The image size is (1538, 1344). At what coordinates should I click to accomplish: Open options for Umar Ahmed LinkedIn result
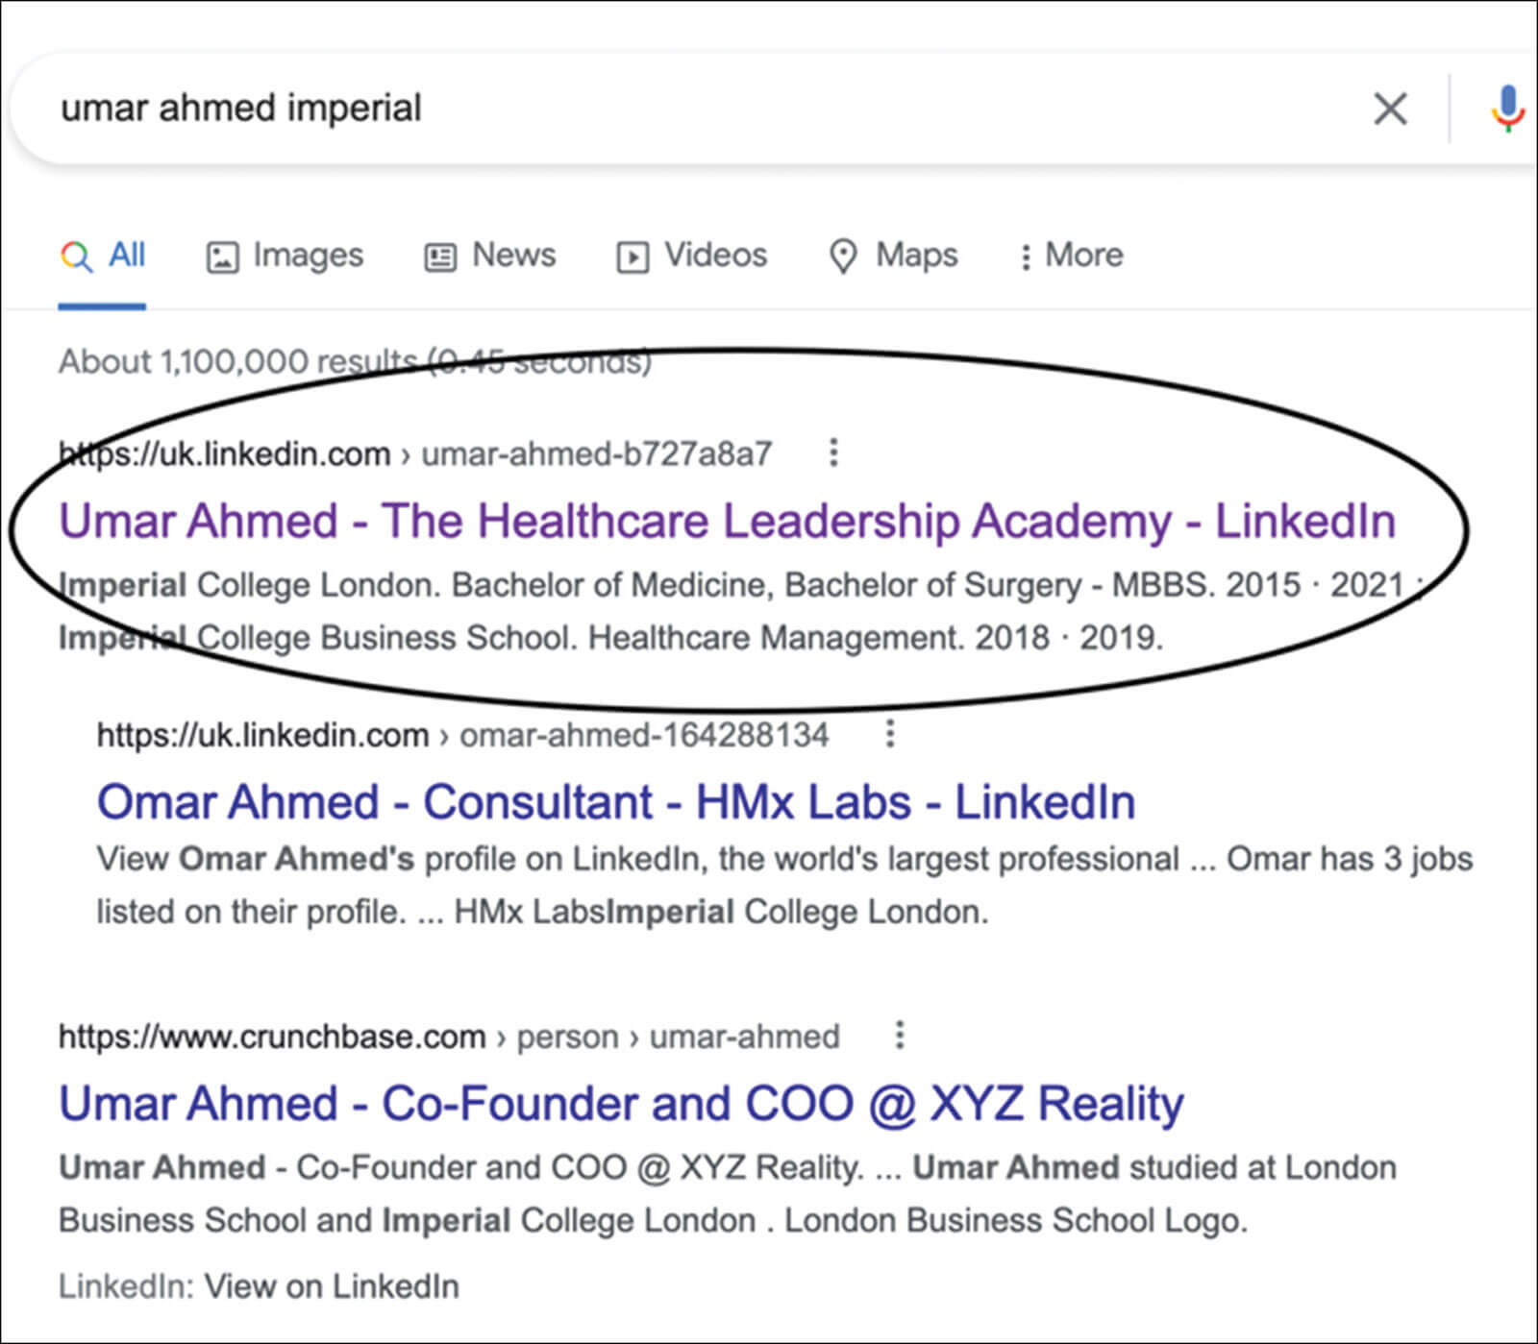point(833,452)
